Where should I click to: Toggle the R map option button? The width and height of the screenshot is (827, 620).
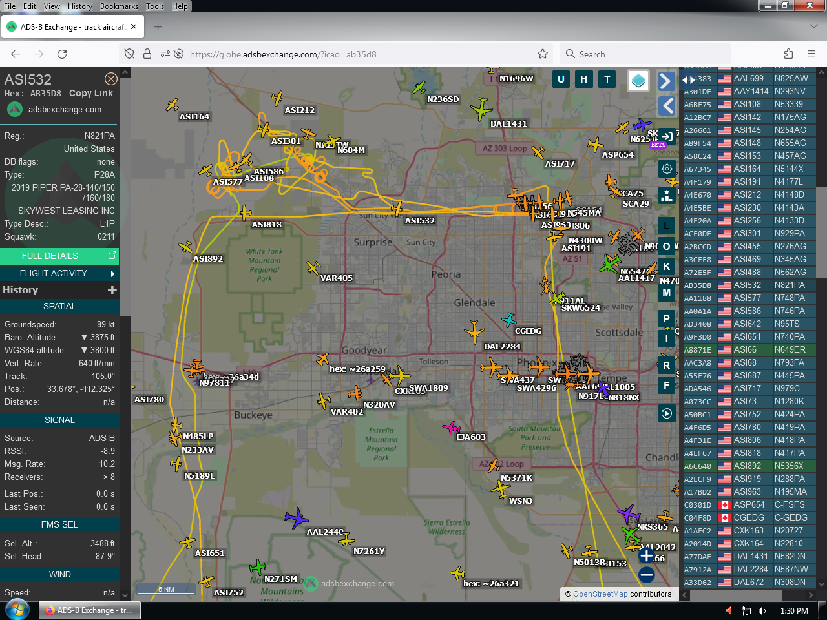coord(667,365)
